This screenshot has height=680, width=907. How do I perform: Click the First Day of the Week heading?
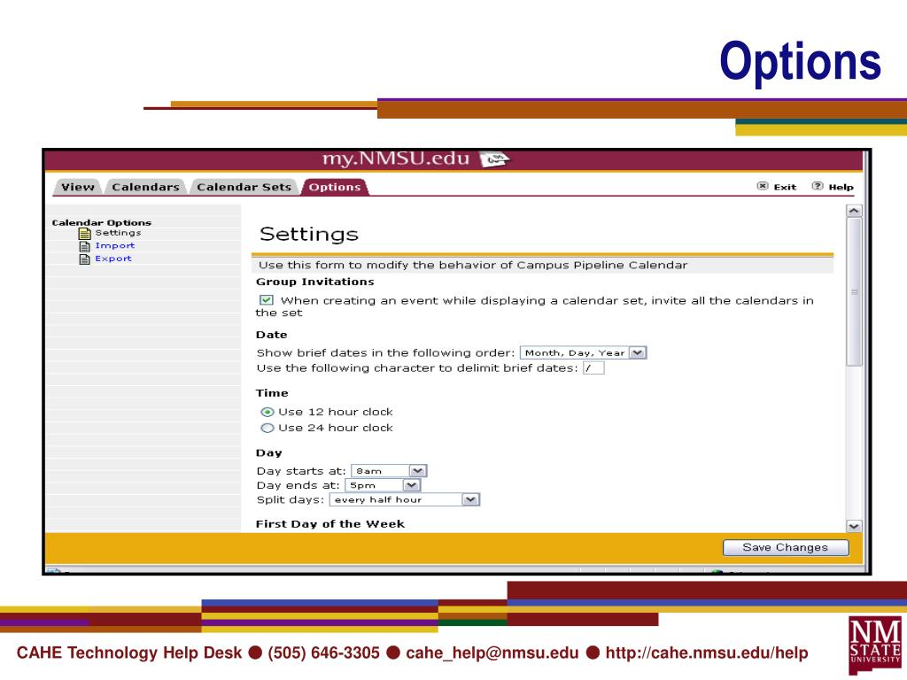pyautogui.click(x=329, y=524)
